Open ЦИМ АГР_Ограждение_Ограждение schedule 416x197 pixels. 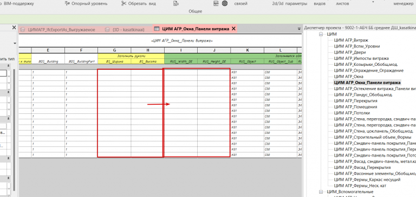coord(369,71)
